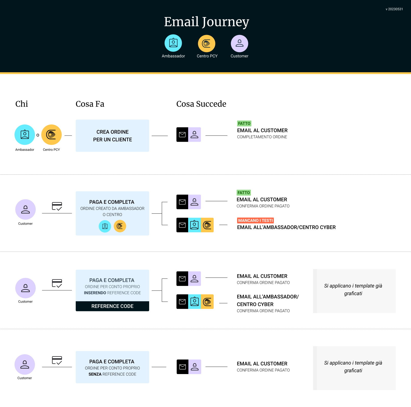
Task: Click the version label v 20230531
Action: point(394,9)
